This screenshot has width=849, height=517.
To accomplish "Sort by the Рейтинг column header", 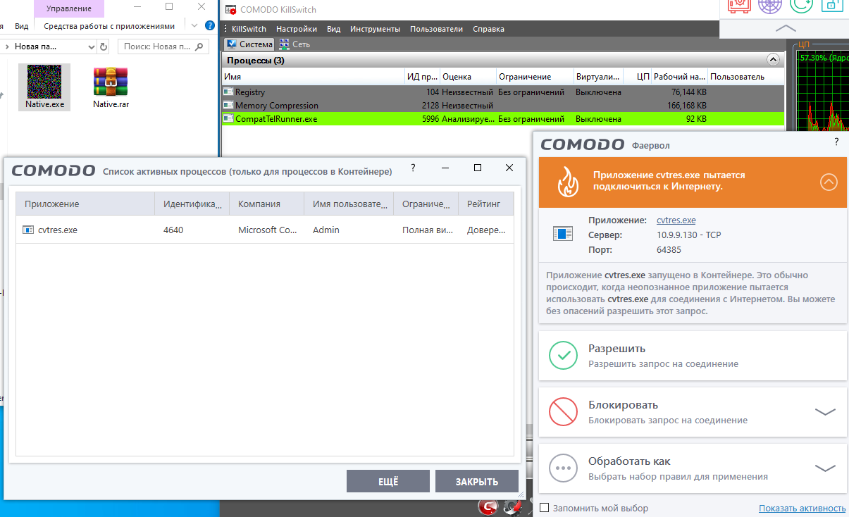I will pos(485,204).
